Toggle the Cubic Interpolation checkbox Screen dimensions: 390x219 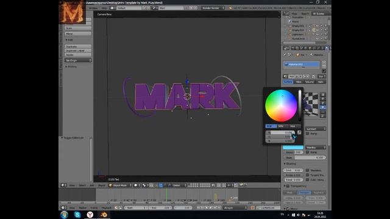(x=308, y=179)
